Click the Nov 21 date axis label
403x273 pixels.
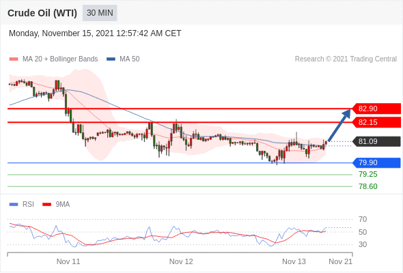[341, 261]
